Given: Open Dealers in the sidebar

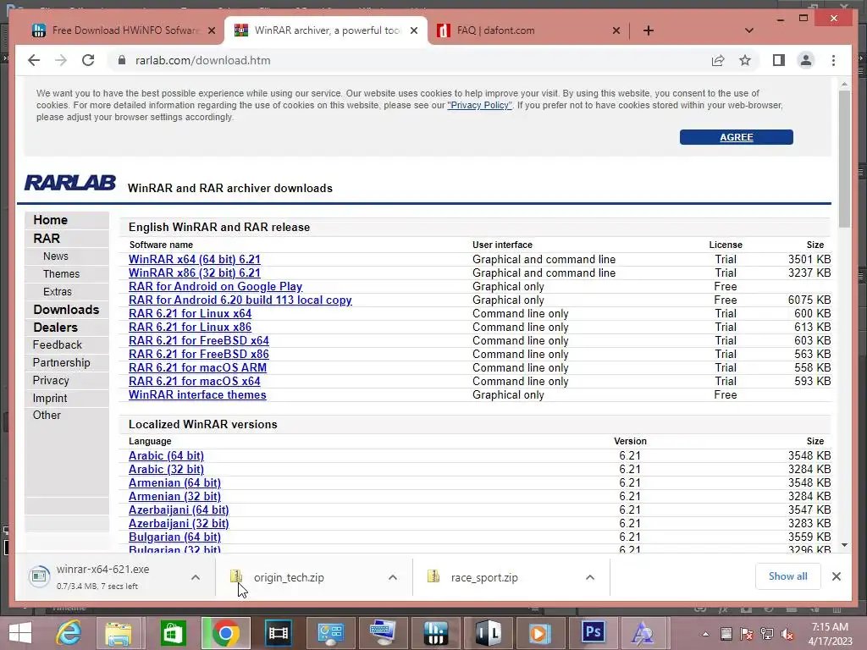Looking at the screenshot, I should click(55, 328).
